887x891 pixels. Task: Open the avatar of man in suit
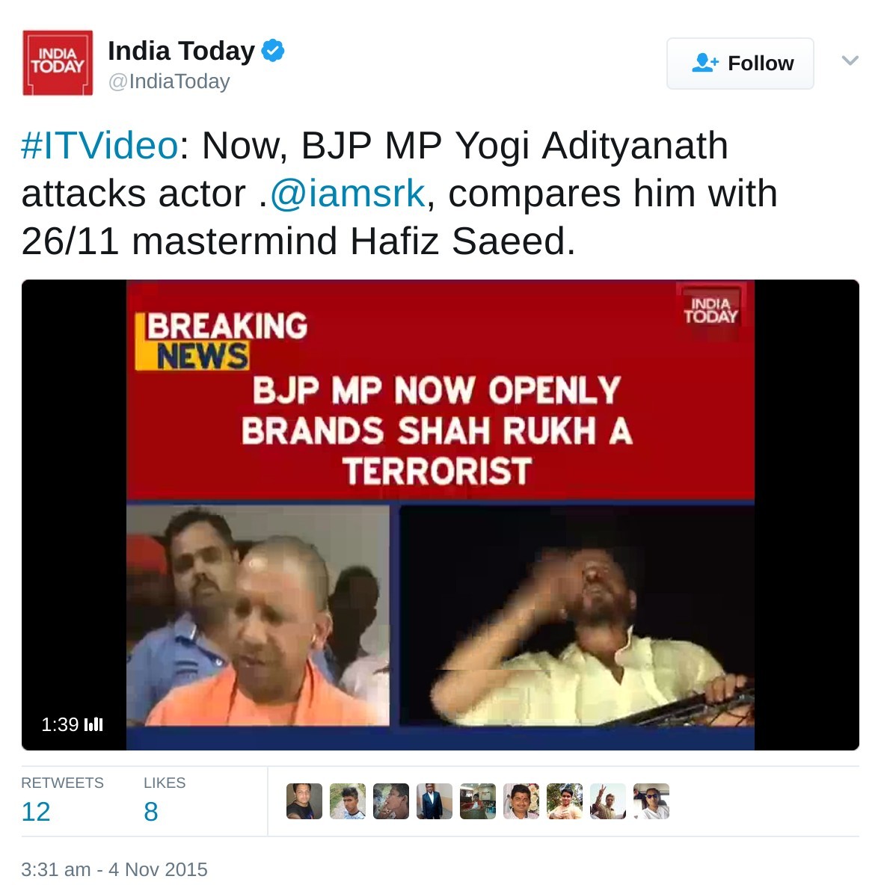pyautogui.click(x=435, y=801)
